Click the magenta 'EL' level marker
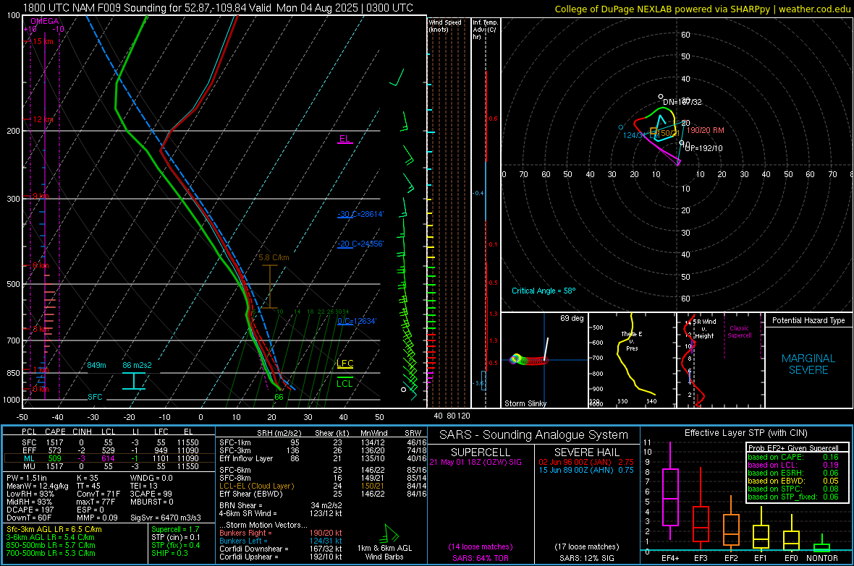Viewport: 854px width, 566px height. pos(344,139)
